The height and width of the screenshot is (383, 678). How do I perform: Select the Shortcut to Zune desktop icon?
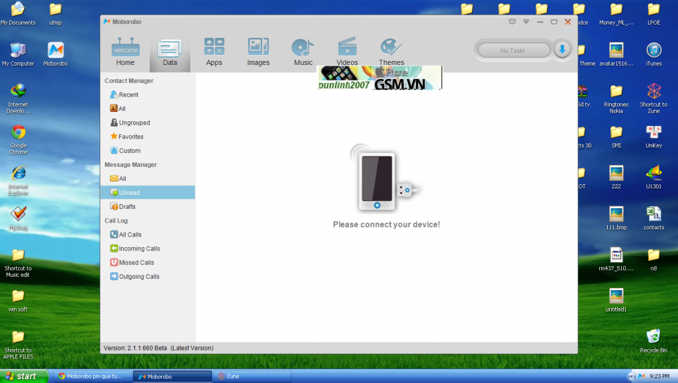(x=654, y=98)
